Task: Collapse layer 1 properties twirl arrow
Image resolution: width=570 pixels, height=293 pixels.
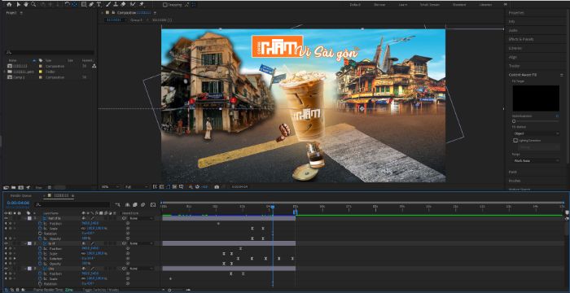Action: pyautogui.click(x=24, y=218)
